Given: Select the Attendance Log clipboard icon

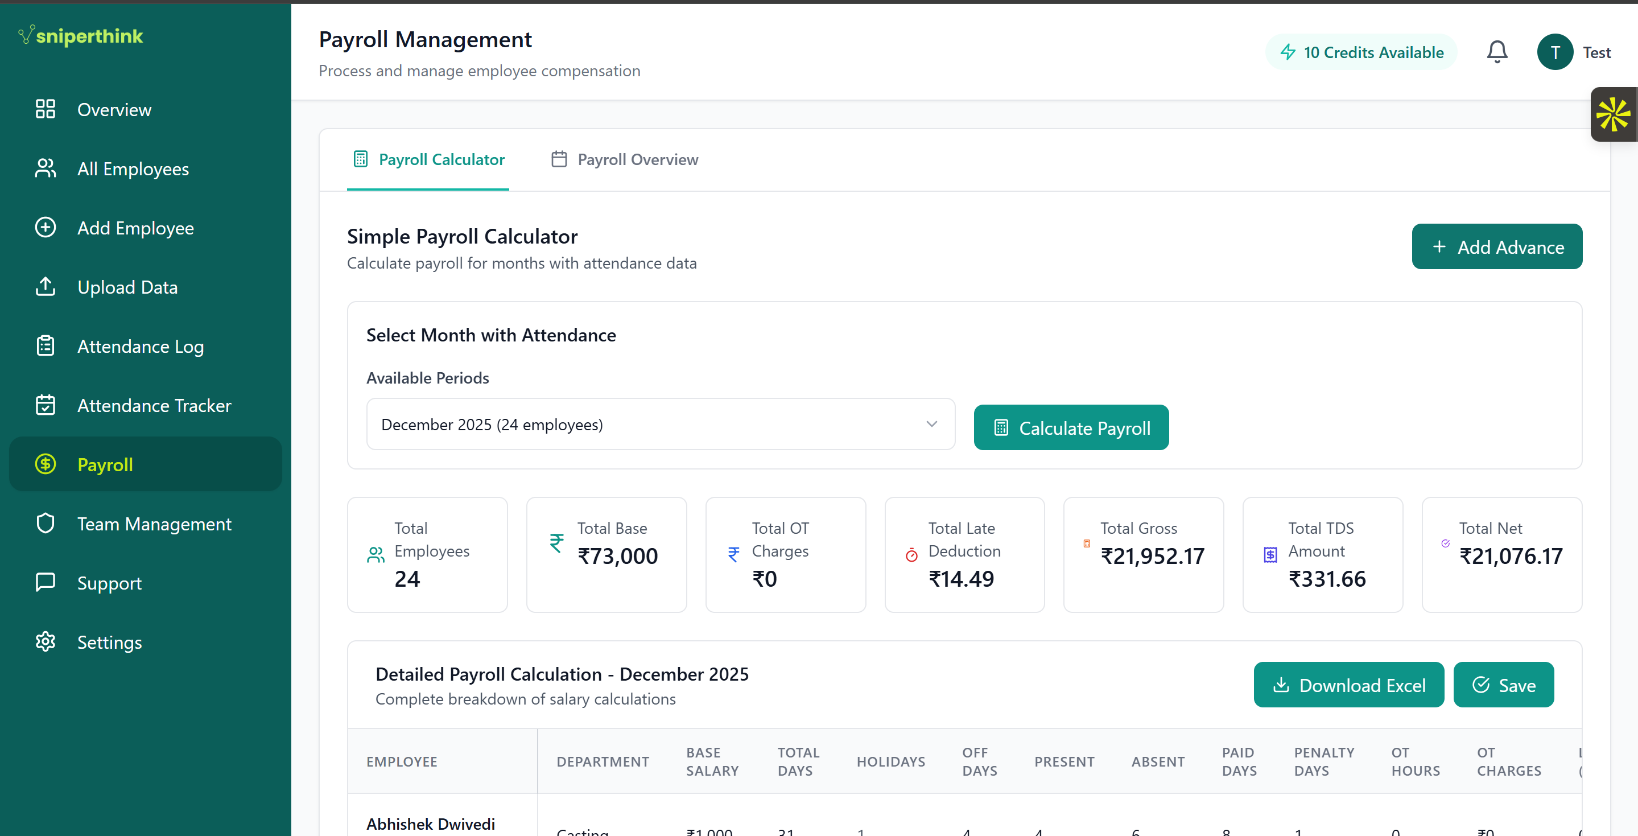Looking at the screenshot, I should coord(44,345).
